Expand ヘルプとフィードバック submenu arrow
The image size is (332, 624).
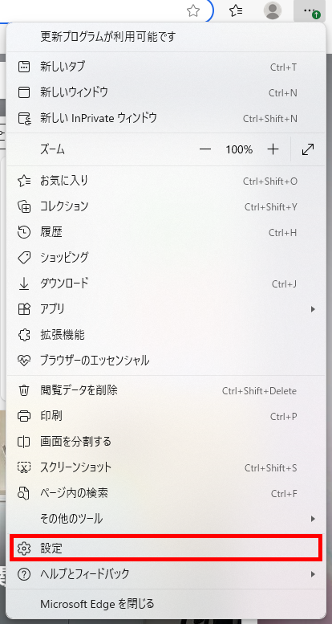[313, 574]
